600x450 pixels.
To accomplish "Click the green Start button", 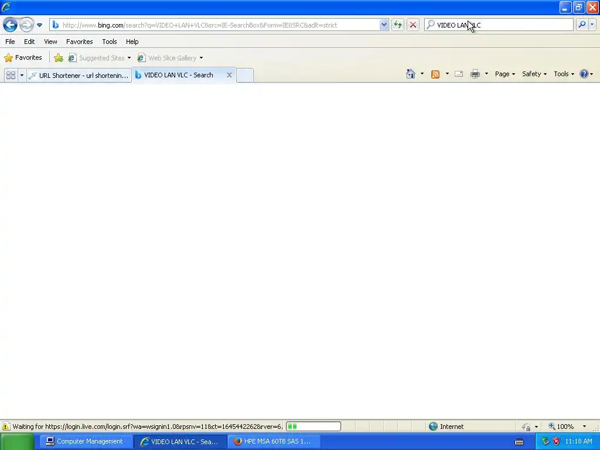I will coord(17,442).
